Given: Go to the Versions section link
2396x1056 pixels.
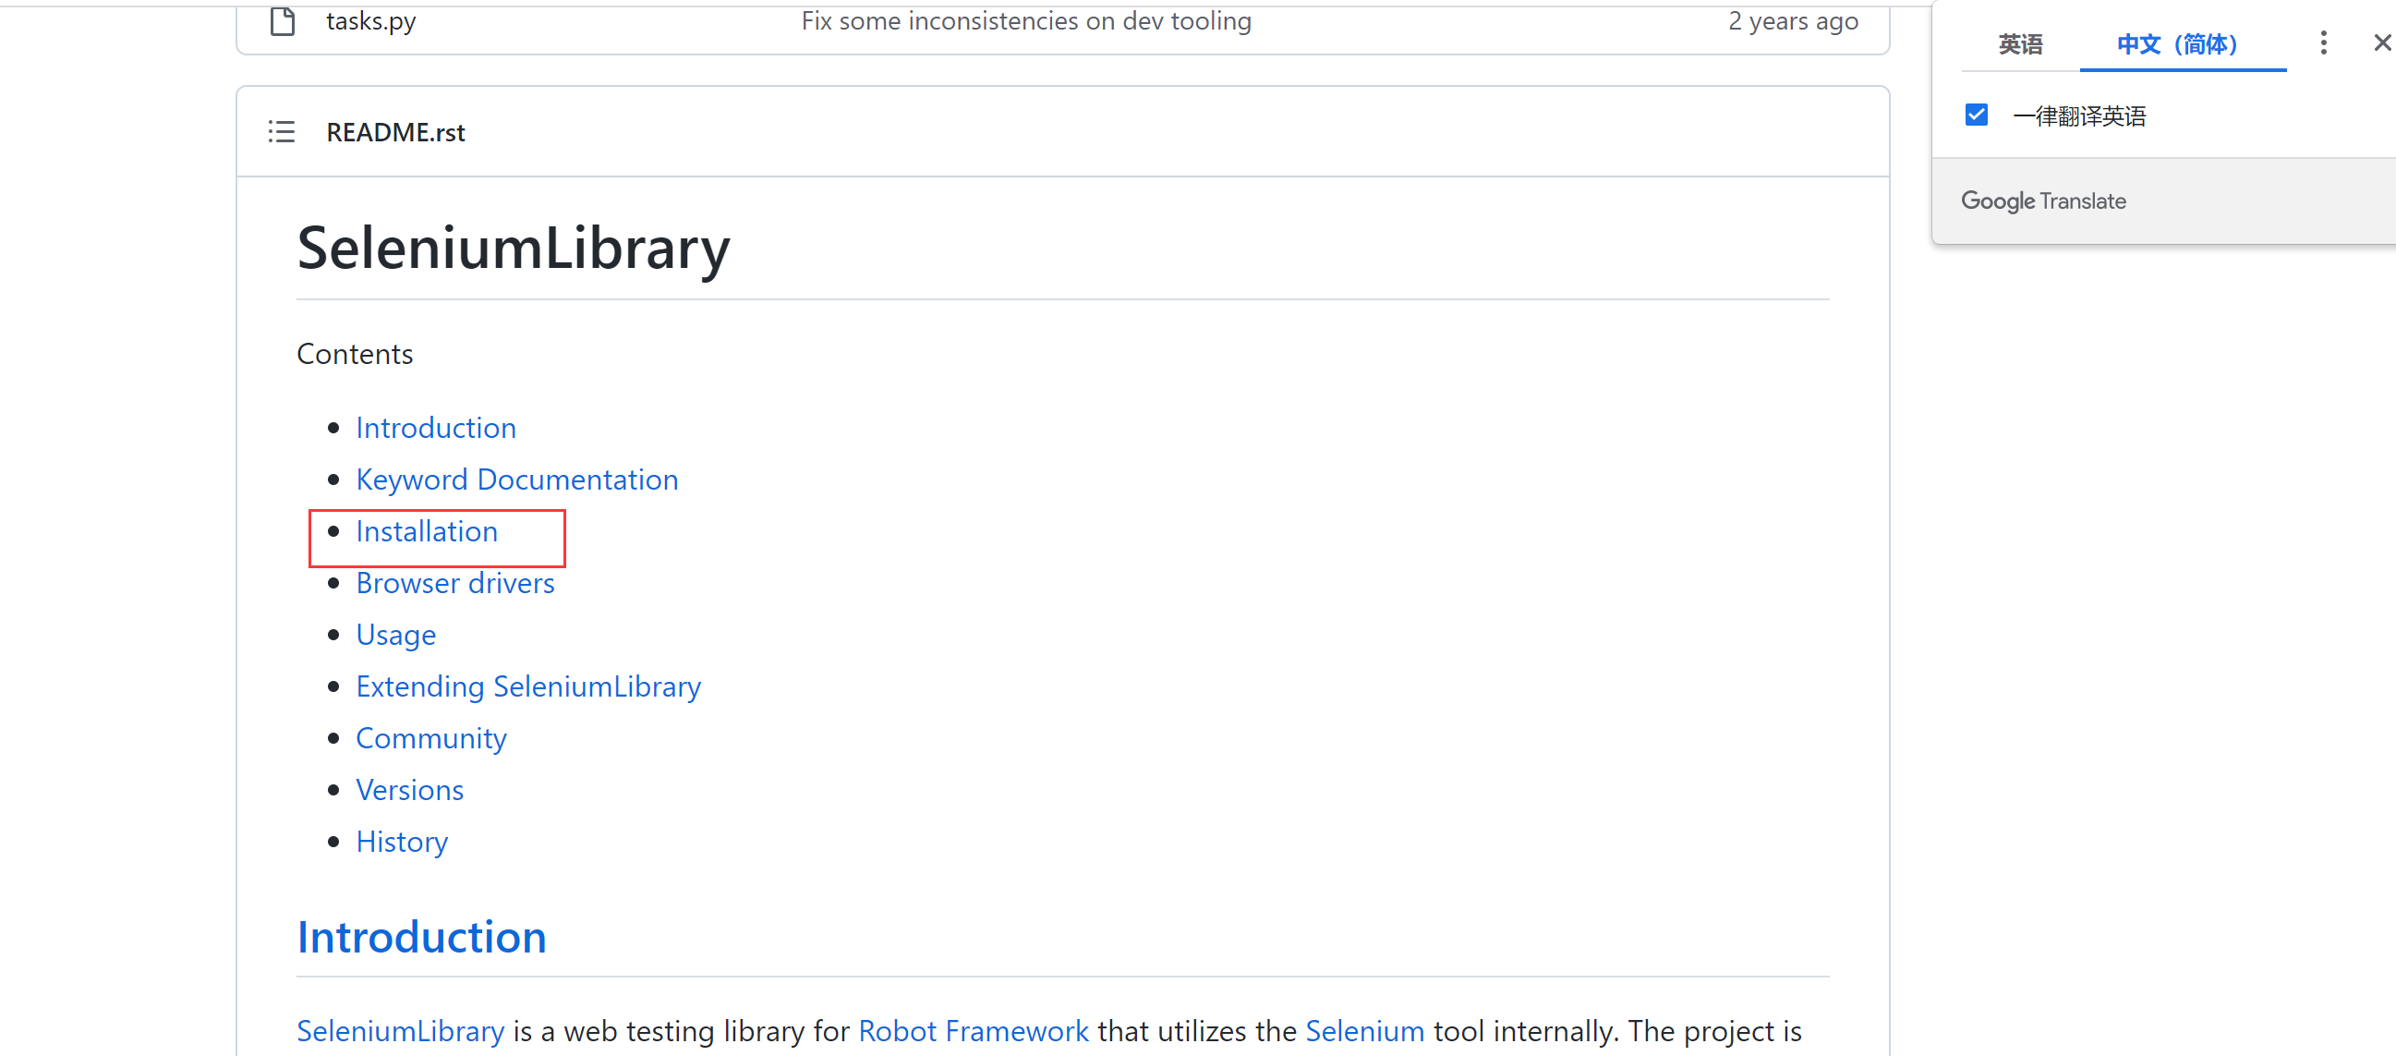Looking at the screenshot, I should 409,790.
